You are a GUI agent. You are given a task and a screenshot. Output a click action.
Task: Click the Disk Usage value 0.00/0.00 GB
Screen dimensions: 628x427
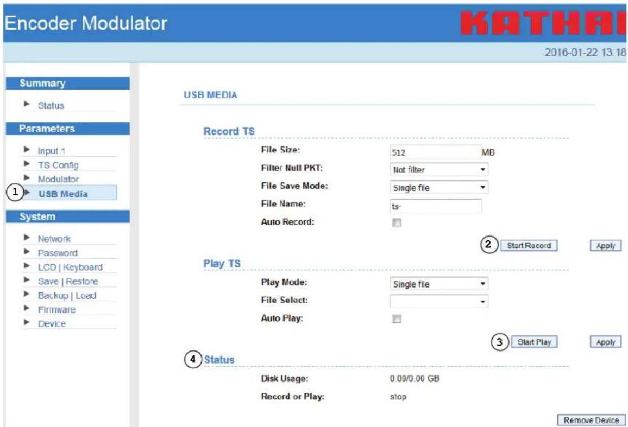[x=415, y=379]
